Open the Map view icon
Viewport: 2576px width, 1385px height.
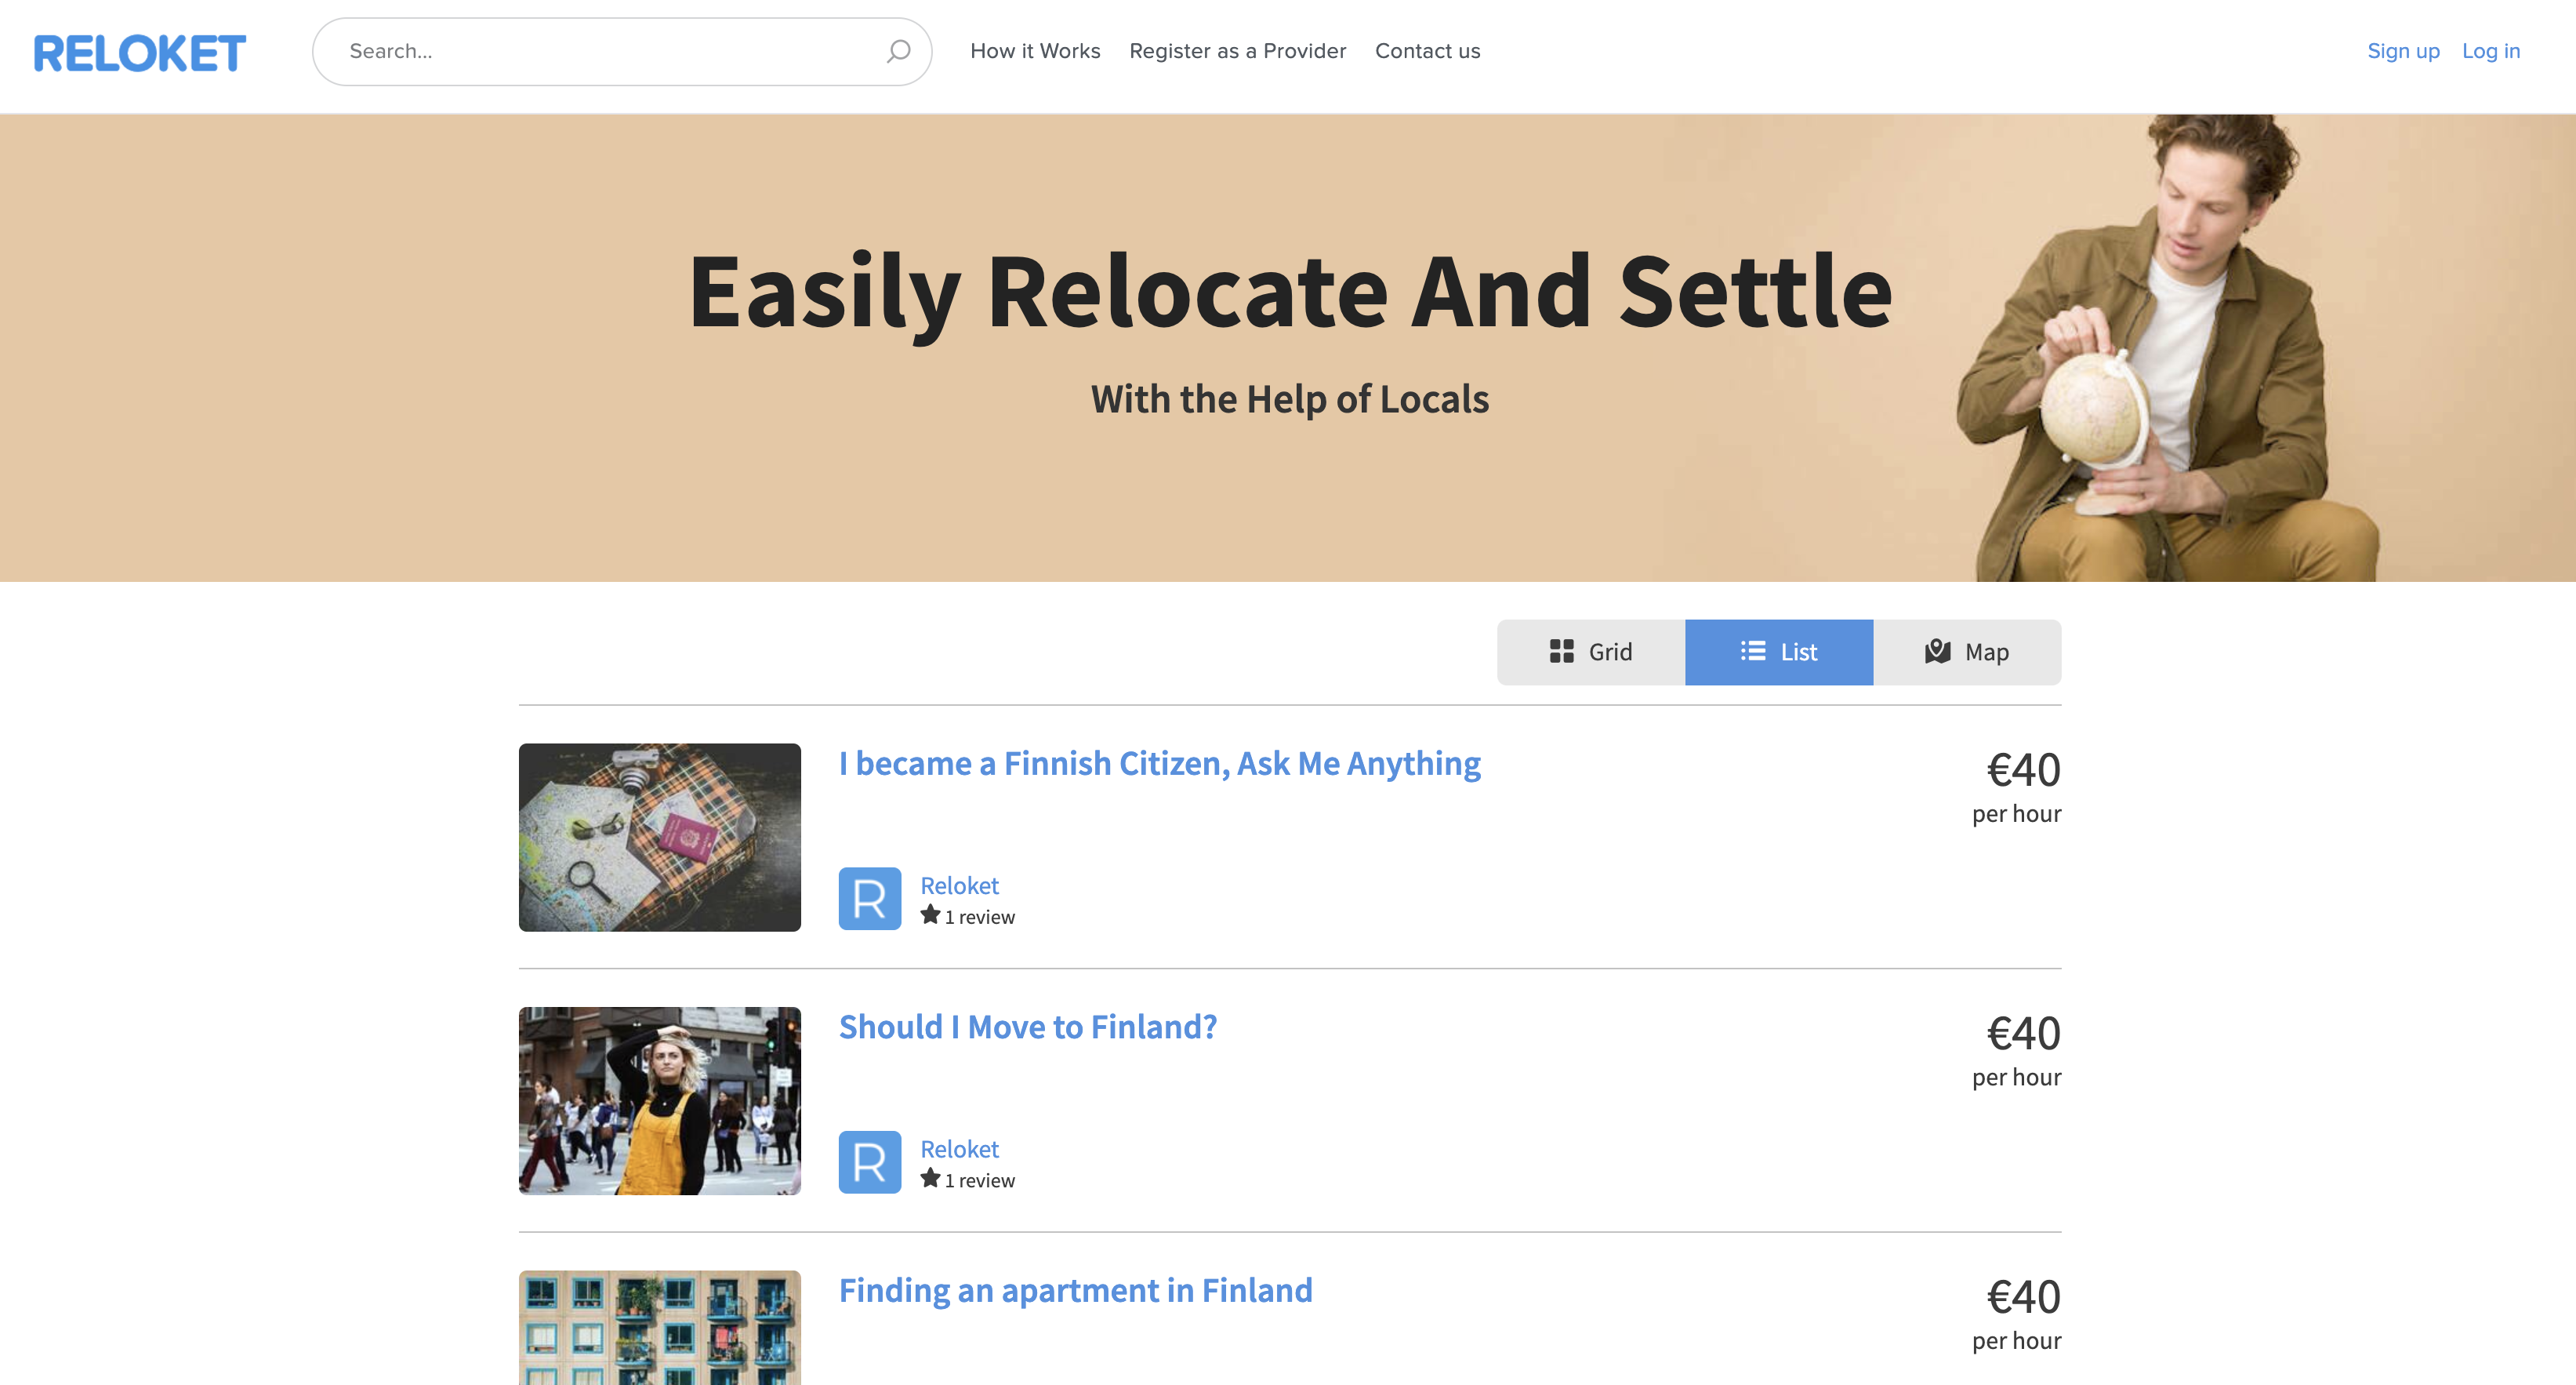point(1938,650)
